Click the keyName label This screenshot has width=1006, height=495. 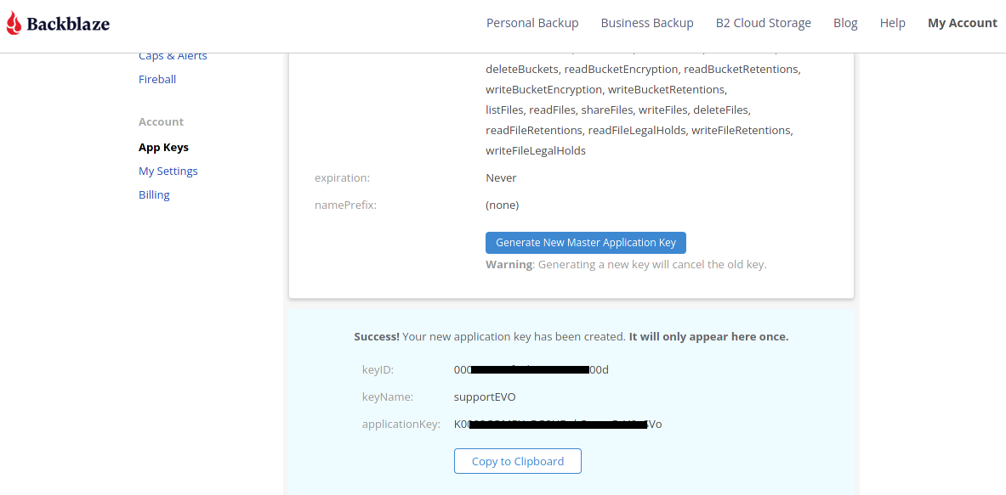(388, 397)
